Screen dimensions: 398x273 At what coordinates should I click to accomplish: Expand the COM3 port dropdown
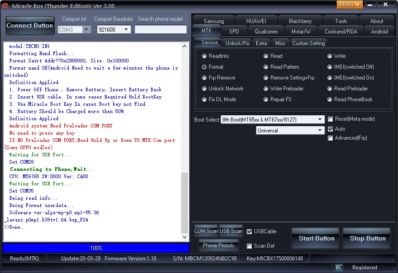point(86,30)
